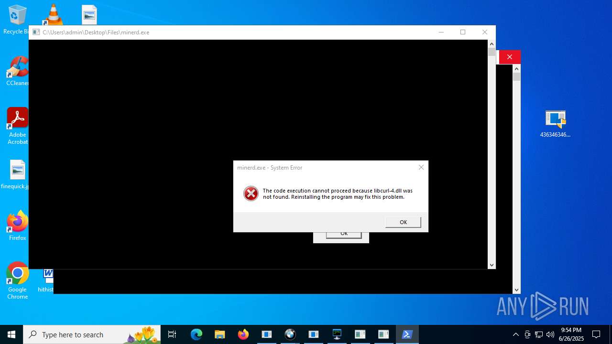Open the Adobe Acrobat desktop shortcut
Viewport: 612px width, 344px height.
(x=17, y=126)
